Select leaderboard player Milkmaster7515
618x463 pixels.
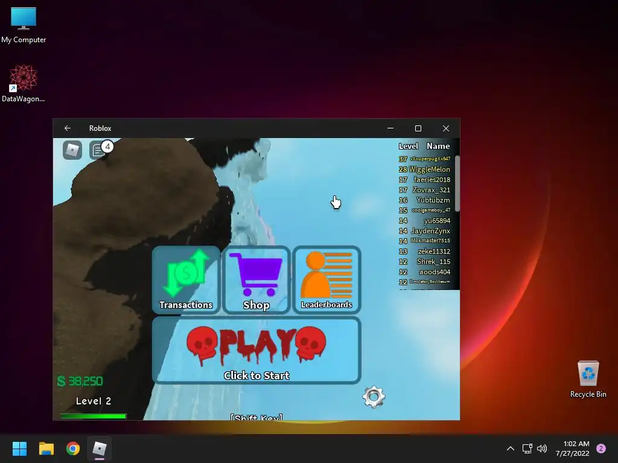430,241
